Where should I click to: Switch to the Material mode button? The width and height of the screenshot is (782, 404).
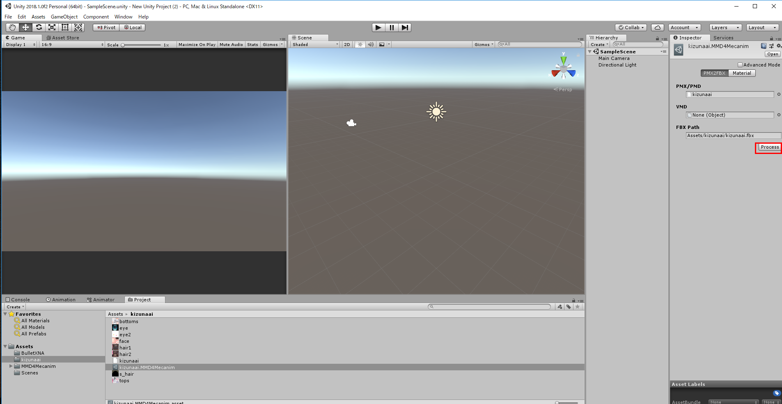[x=742, y=73]
